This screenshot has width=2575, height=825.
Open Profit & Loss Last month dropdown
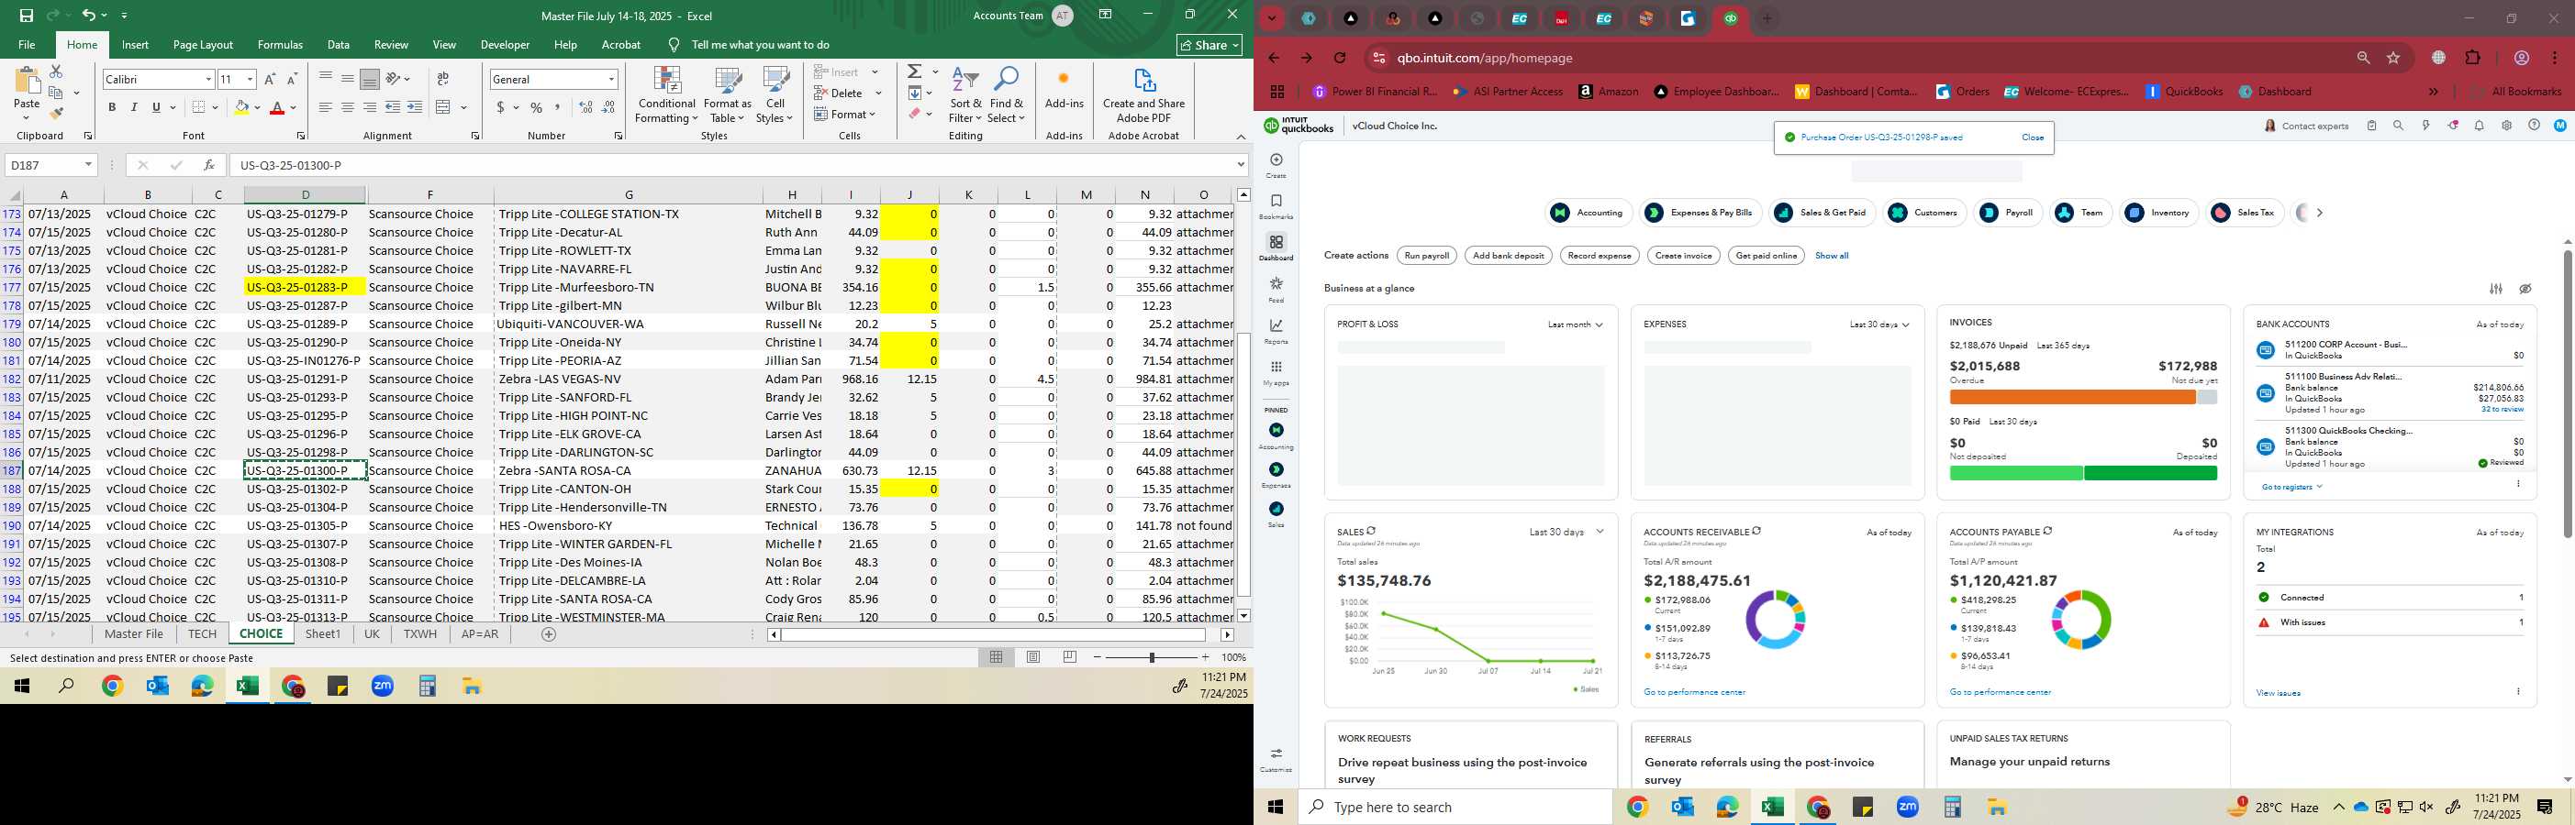pos(1576,324)
